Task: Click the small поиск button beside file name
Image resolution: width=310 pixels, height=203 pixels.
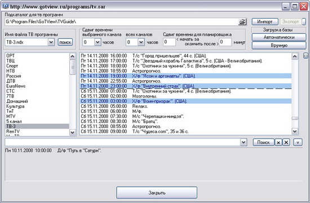Action: tap(65, 42)
